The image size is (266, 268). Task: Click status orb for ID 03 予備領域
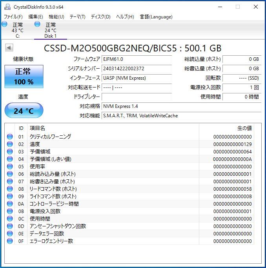10,151
